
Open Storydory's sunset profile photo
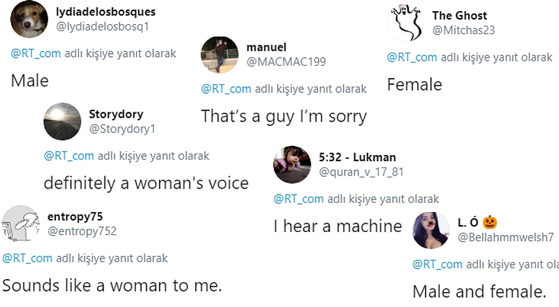62,122
